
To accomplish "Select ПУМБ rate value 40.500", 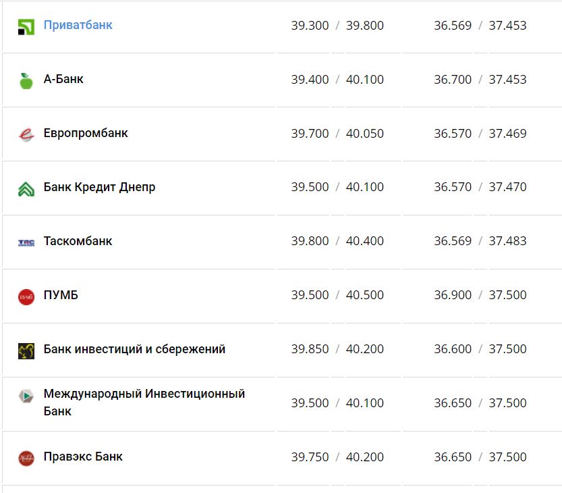I will pyautogui.click(x=366, y=295).
